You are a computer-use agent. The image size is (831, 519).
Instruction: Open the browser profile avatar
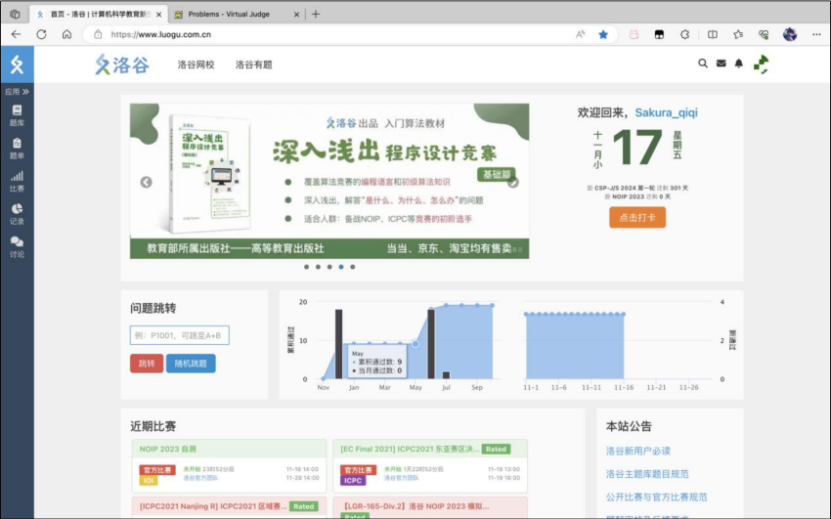click(790, 34)
